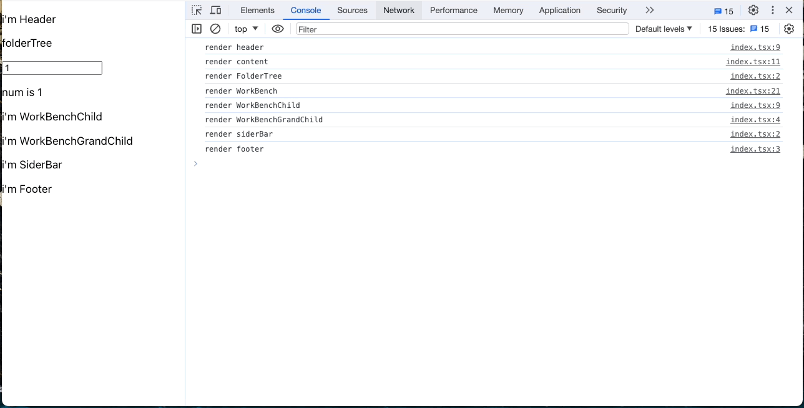This screenshot has height=408, width=804.
Task: Open index.tsx:2 link for render siderBar
Action: (755, 134)
